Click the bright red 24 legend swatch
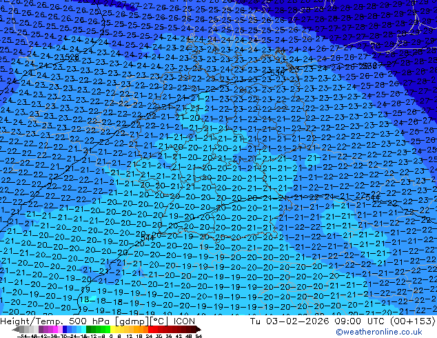This screenshot has height=338, width=437. tap(150, 329)
